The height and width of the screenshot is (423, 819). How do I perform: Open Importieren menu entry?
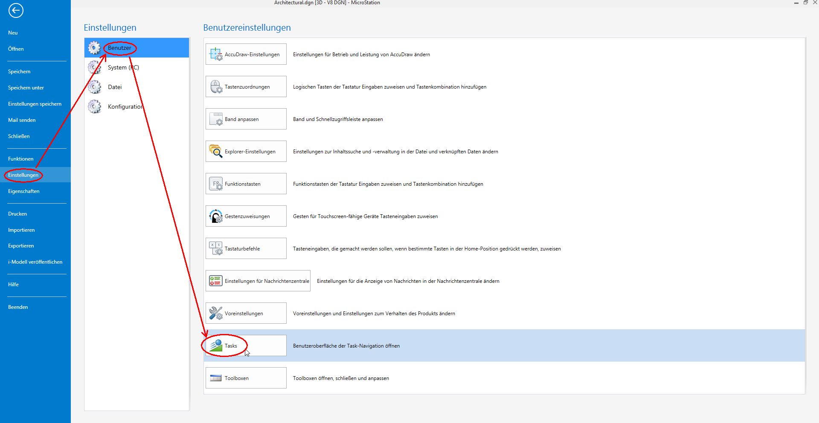pyautogui.click(x=21, y=230)
